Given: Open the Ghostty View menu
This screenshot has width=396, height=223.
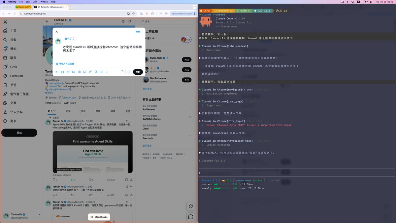Looking at the screenshot, I should point(35,2).
